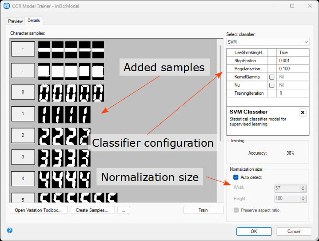This screenshot has width=319, height=241.
Task: Click the StopEpsilon value field
Action: [292, 60]
